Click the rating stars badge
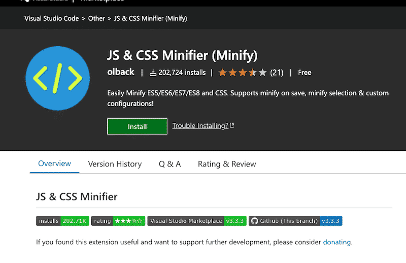Image resolution: width=406 pixels, height=263 pixels. (118, 221)
